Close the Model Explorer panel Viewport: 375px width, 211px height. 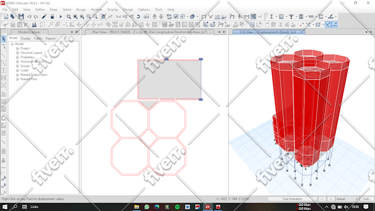(x=77, y=32)
